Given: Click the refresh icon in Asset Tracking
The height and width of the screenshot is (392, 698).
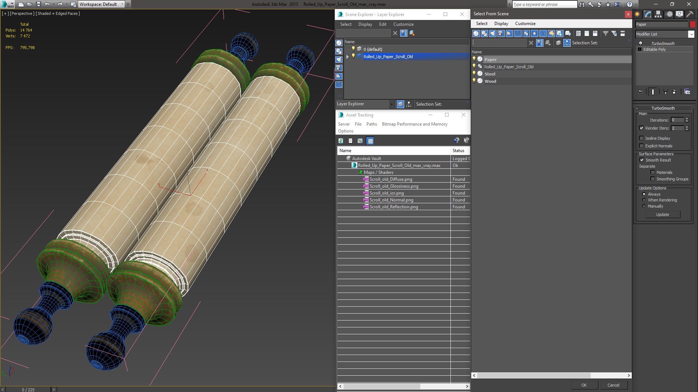Looking at the screenshot, I should point(341,141).
